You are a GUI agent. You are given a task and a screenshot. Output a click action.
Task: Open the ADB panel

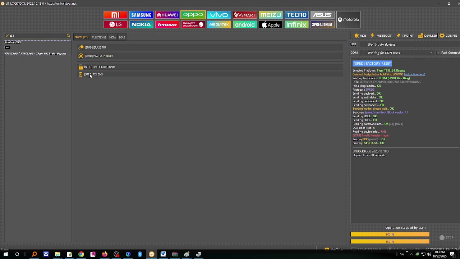tap(360, 36)
